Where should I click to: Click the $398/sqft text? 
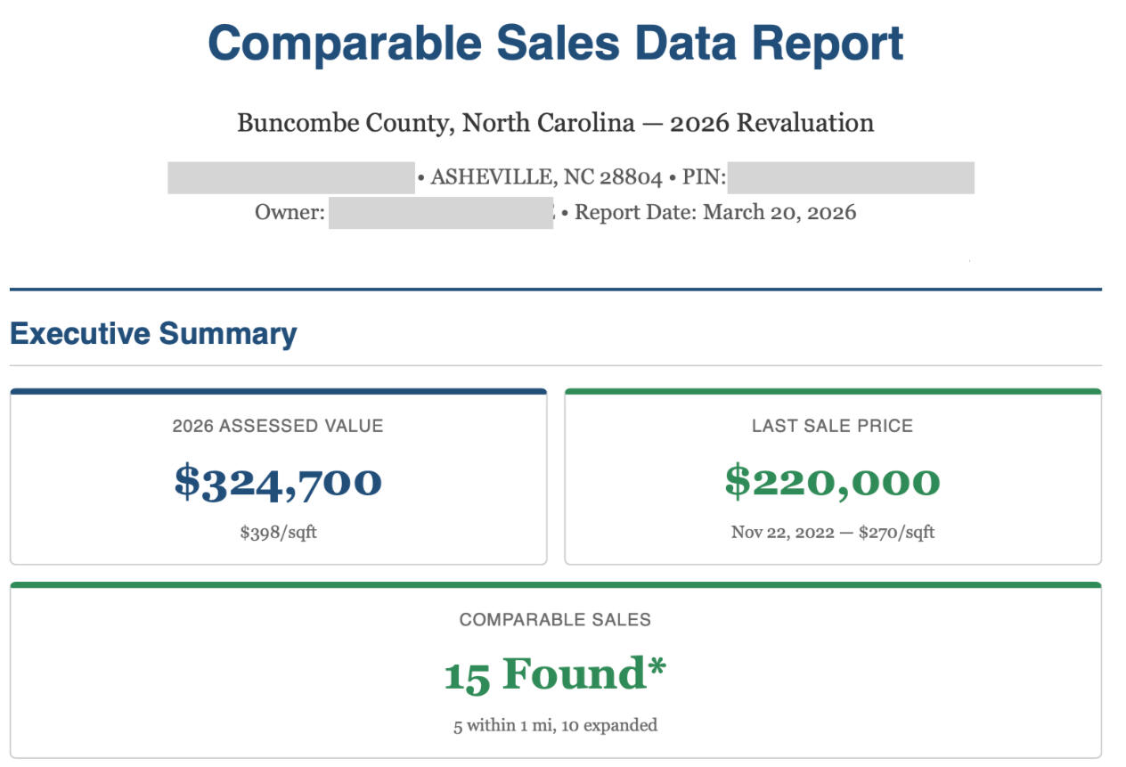coord(278,533)
